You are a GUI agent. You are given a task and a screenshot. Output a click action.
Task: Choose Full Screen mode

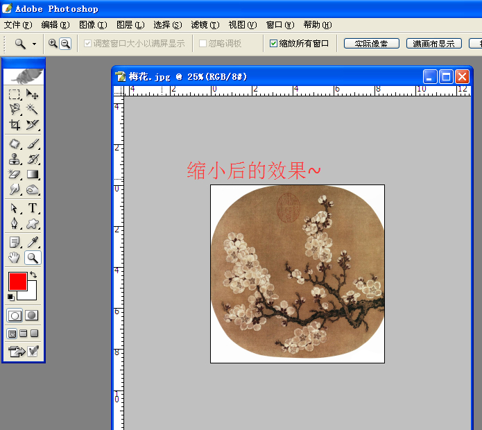[x=35, y=334]
